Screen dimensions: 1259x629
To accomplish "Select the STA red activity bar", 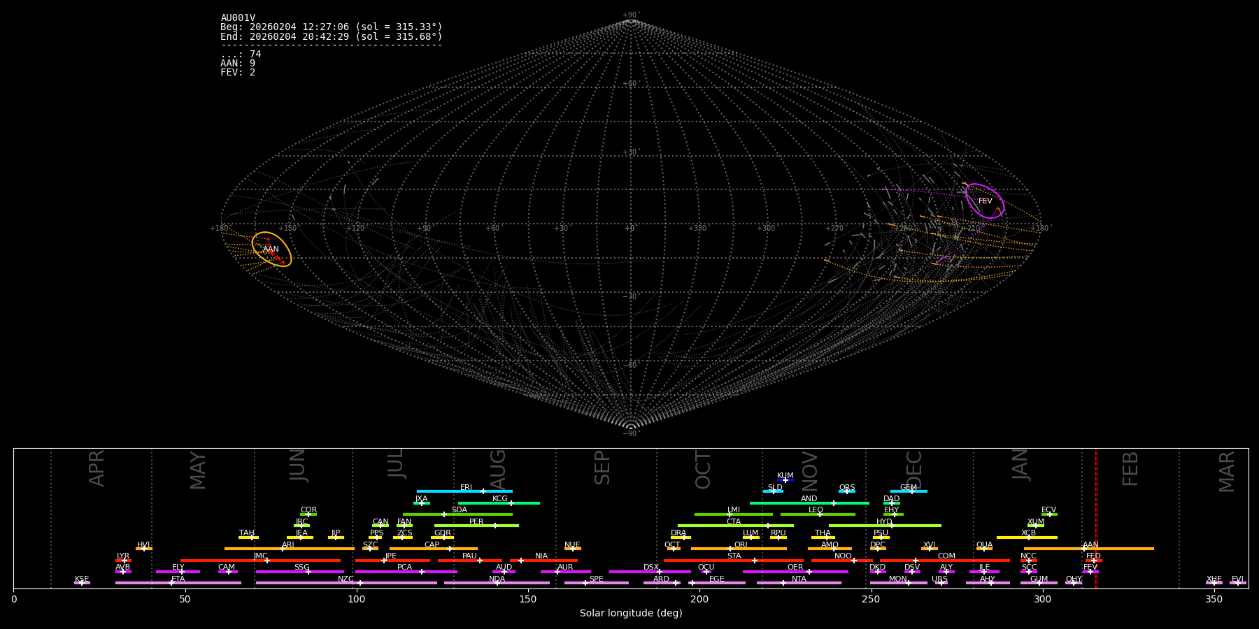I will [734, 561].
